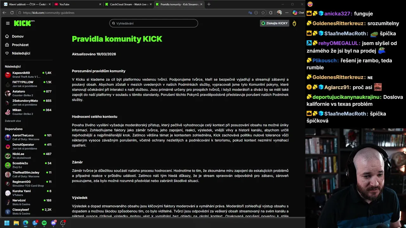Screen dimensions: 406x228
Task: Open the Kapesnik69 channel
Action: (28, 75)
